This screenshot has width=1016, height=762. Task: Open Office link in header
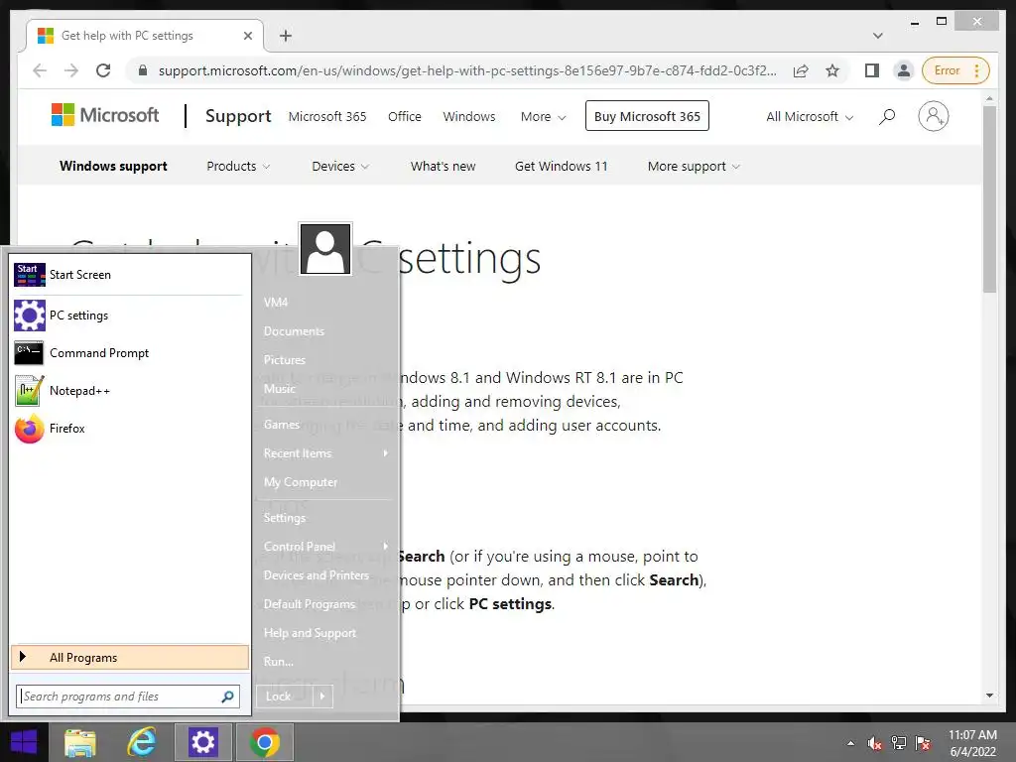405,117
